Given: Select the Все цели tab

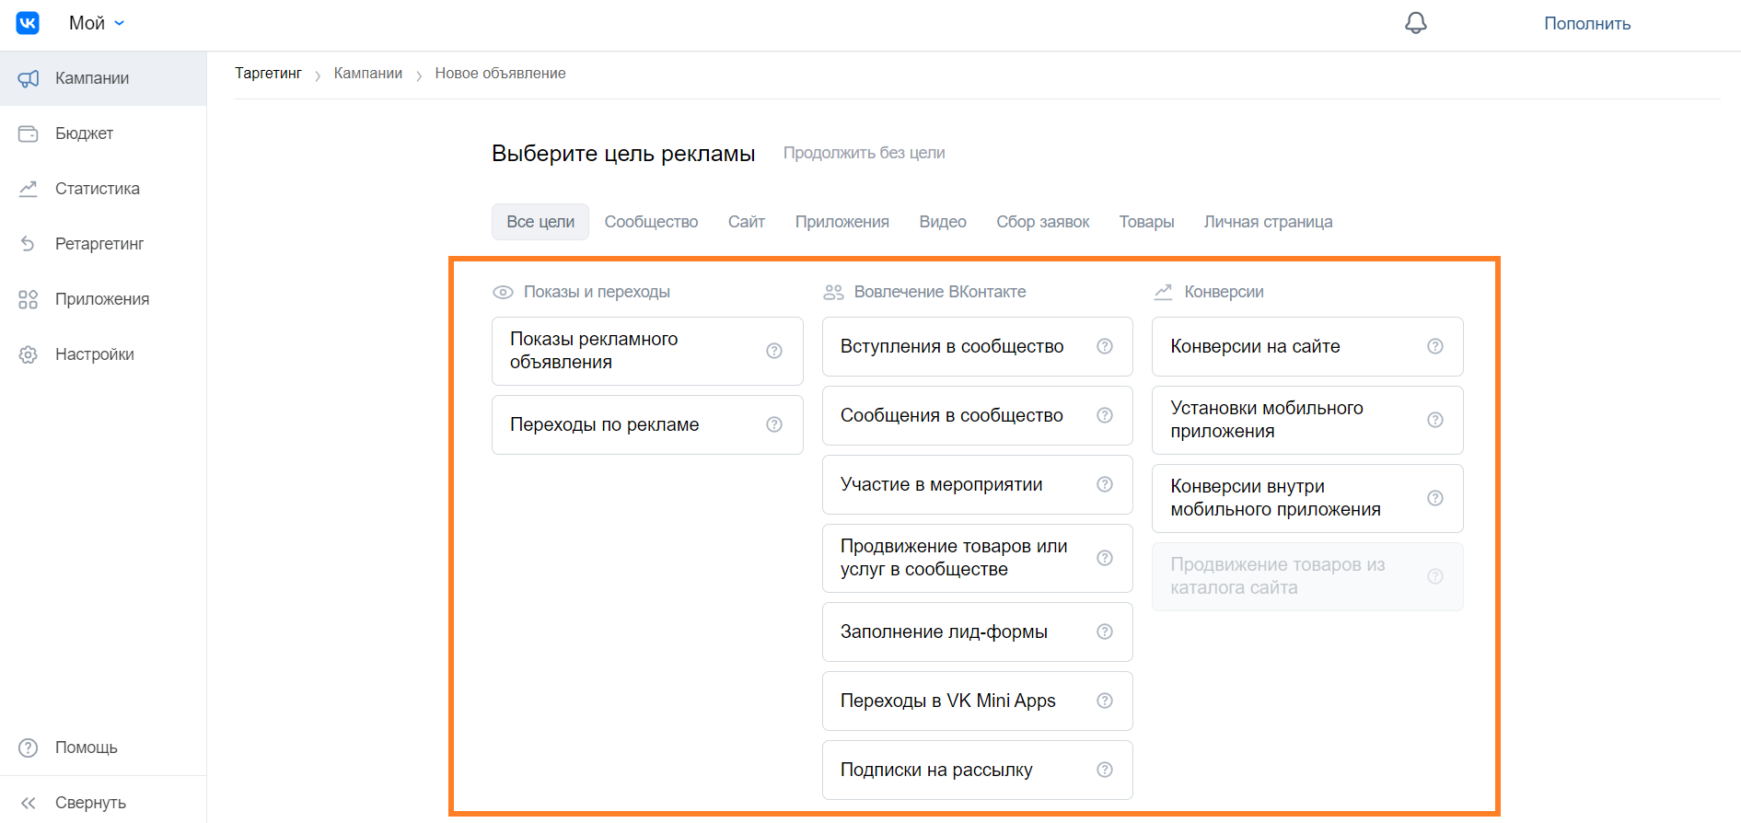Looking at the screenshot, I should pyautogui.click(x=540, y=222).
